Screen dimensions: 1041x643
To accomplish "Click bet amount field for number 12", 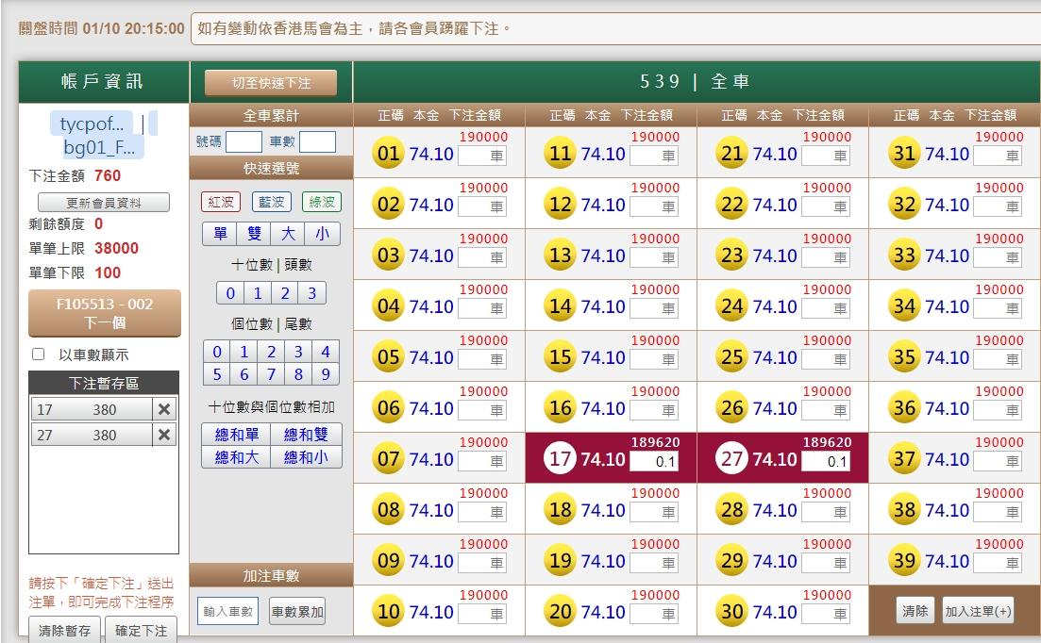I will 654,206.
